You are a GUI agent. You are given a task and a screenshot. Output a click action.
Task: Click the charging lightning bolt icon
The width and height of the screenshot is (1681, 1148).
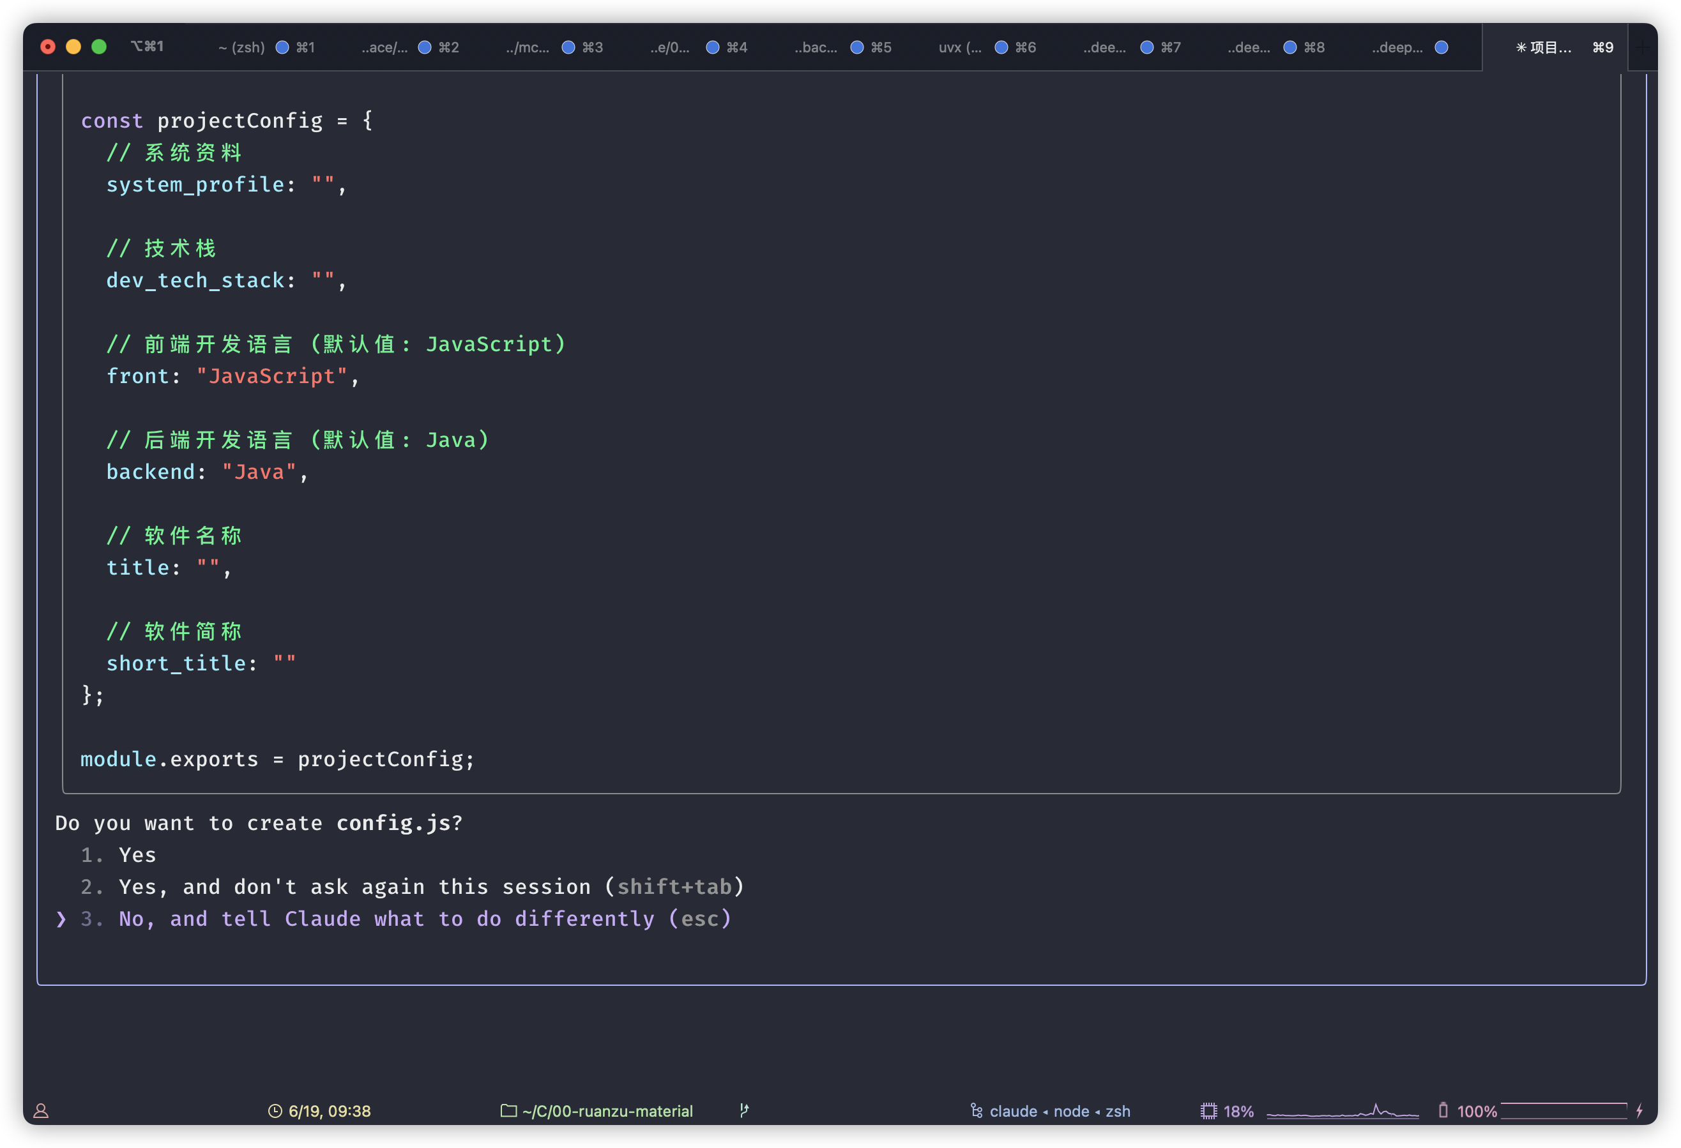coord(1639,1110)
